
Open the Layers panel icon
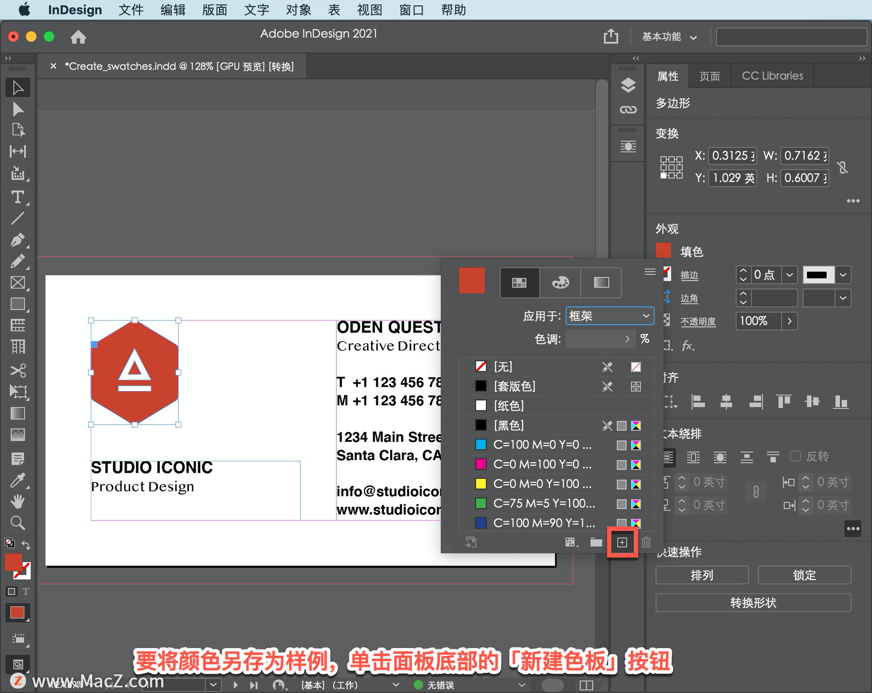click(x=628, y=85)
